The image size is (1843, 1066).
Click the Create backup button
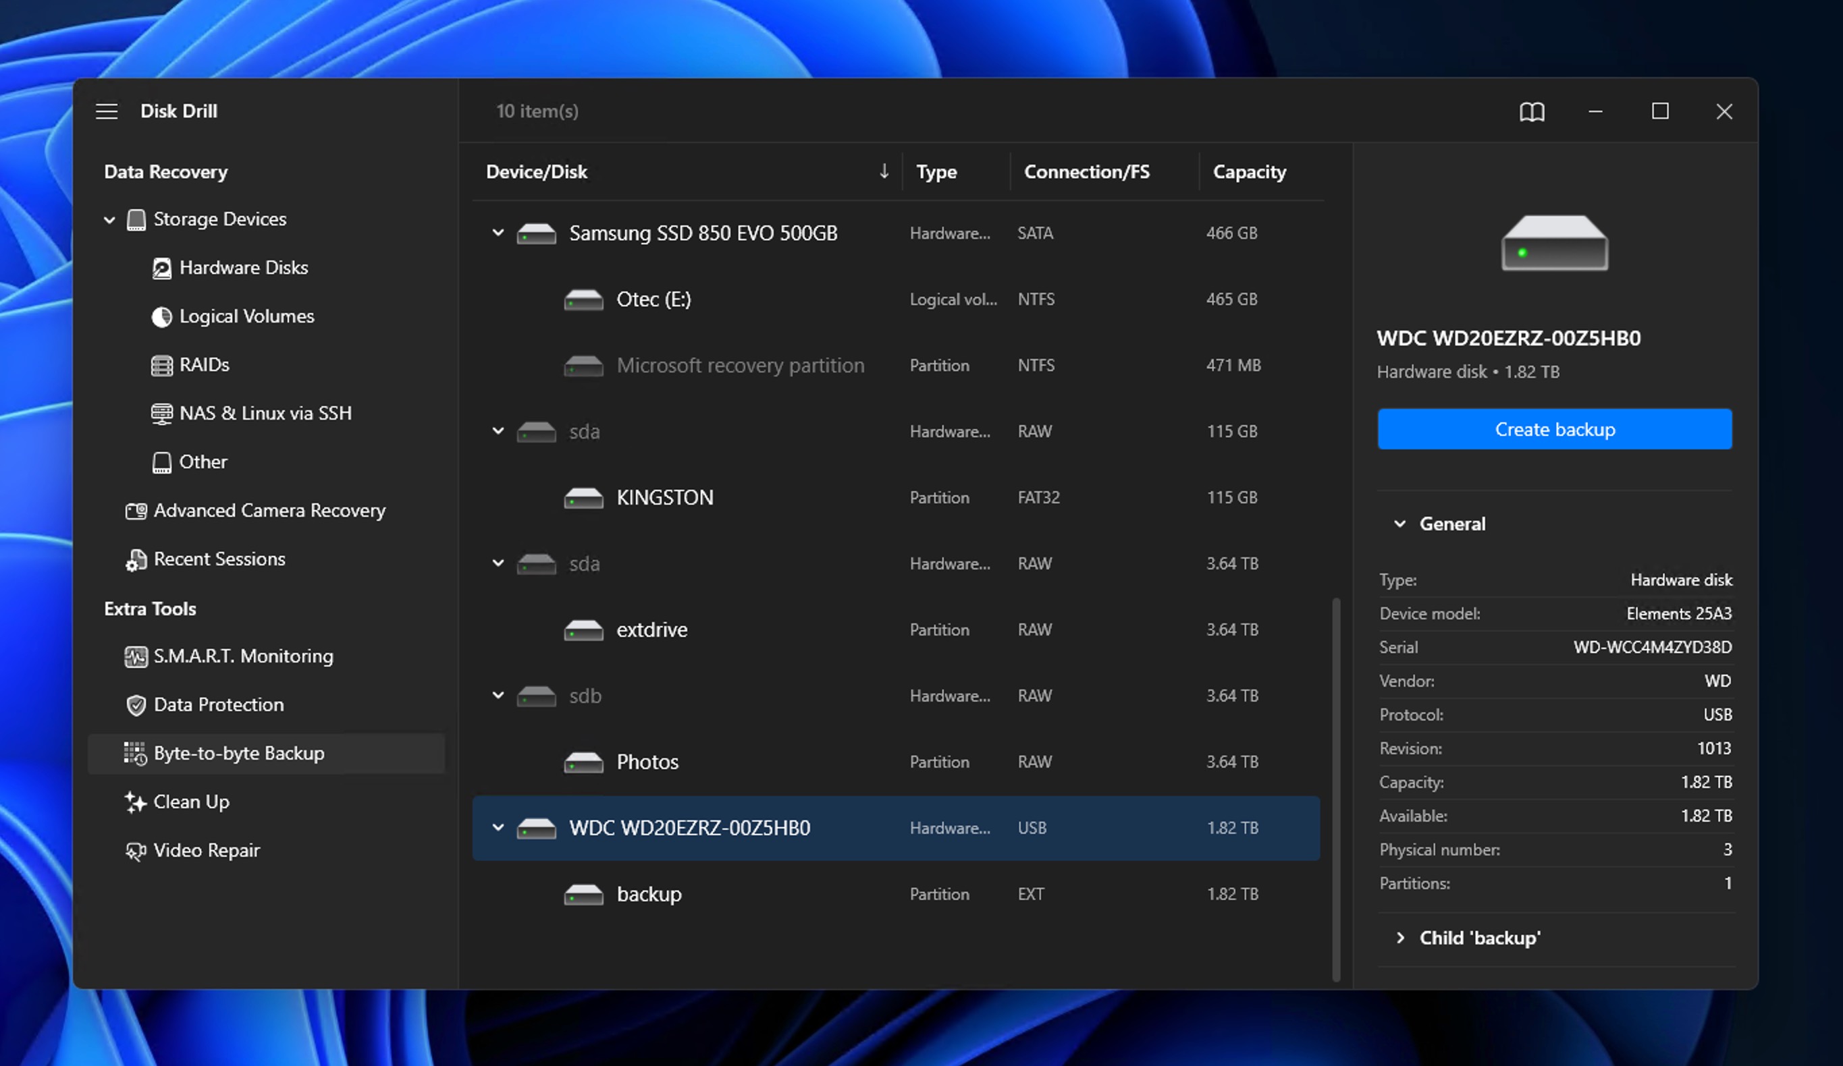coord(1555,429)
